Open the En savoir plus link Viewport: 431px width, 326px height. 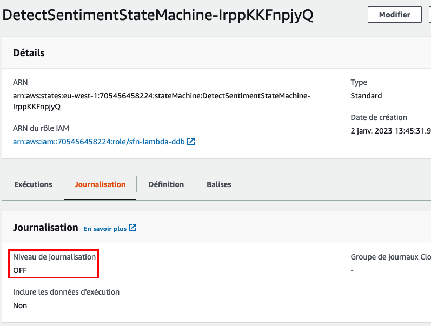pos(105,229)
